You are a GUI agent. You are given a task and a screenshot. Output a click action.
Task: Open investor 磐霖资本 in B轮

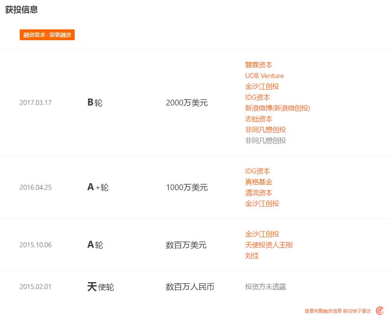[259, 65]
